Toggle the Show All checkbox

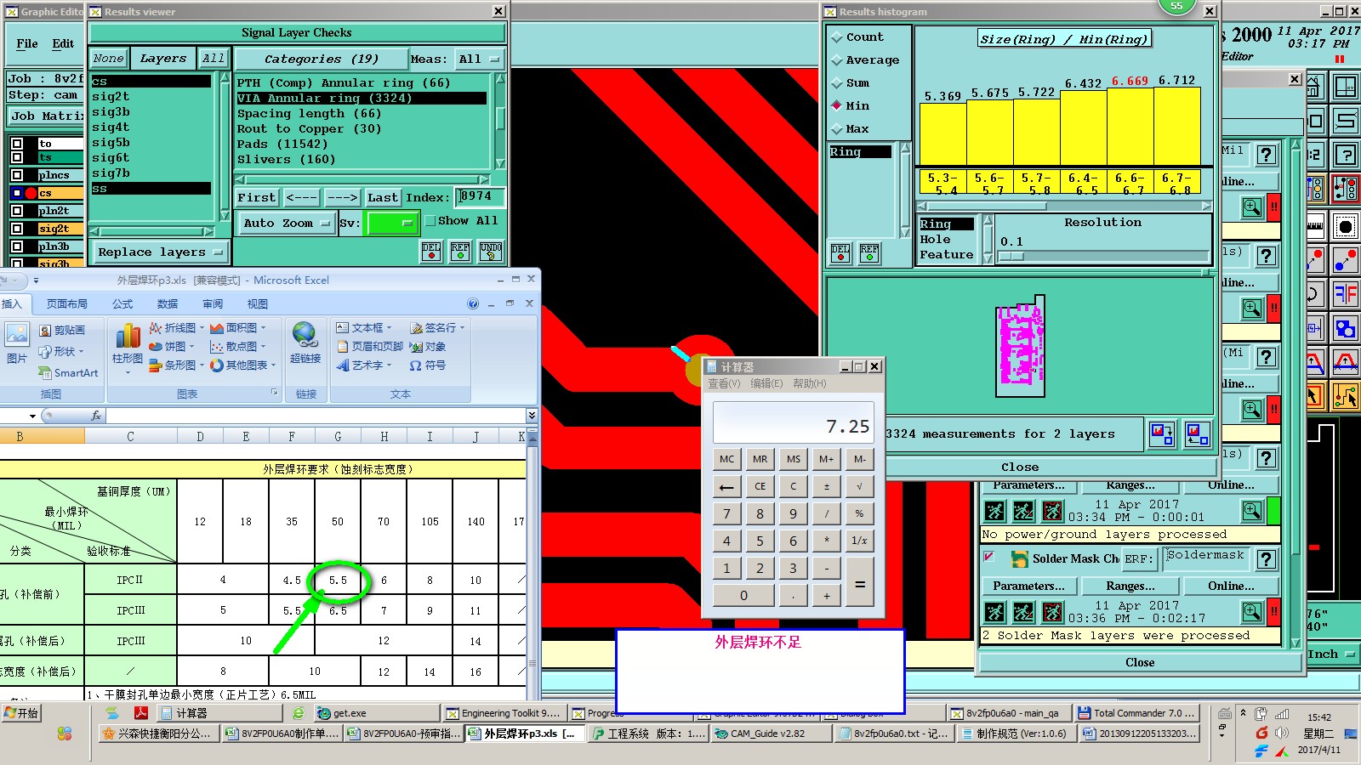pyautogui.click(x=430, y=221)
